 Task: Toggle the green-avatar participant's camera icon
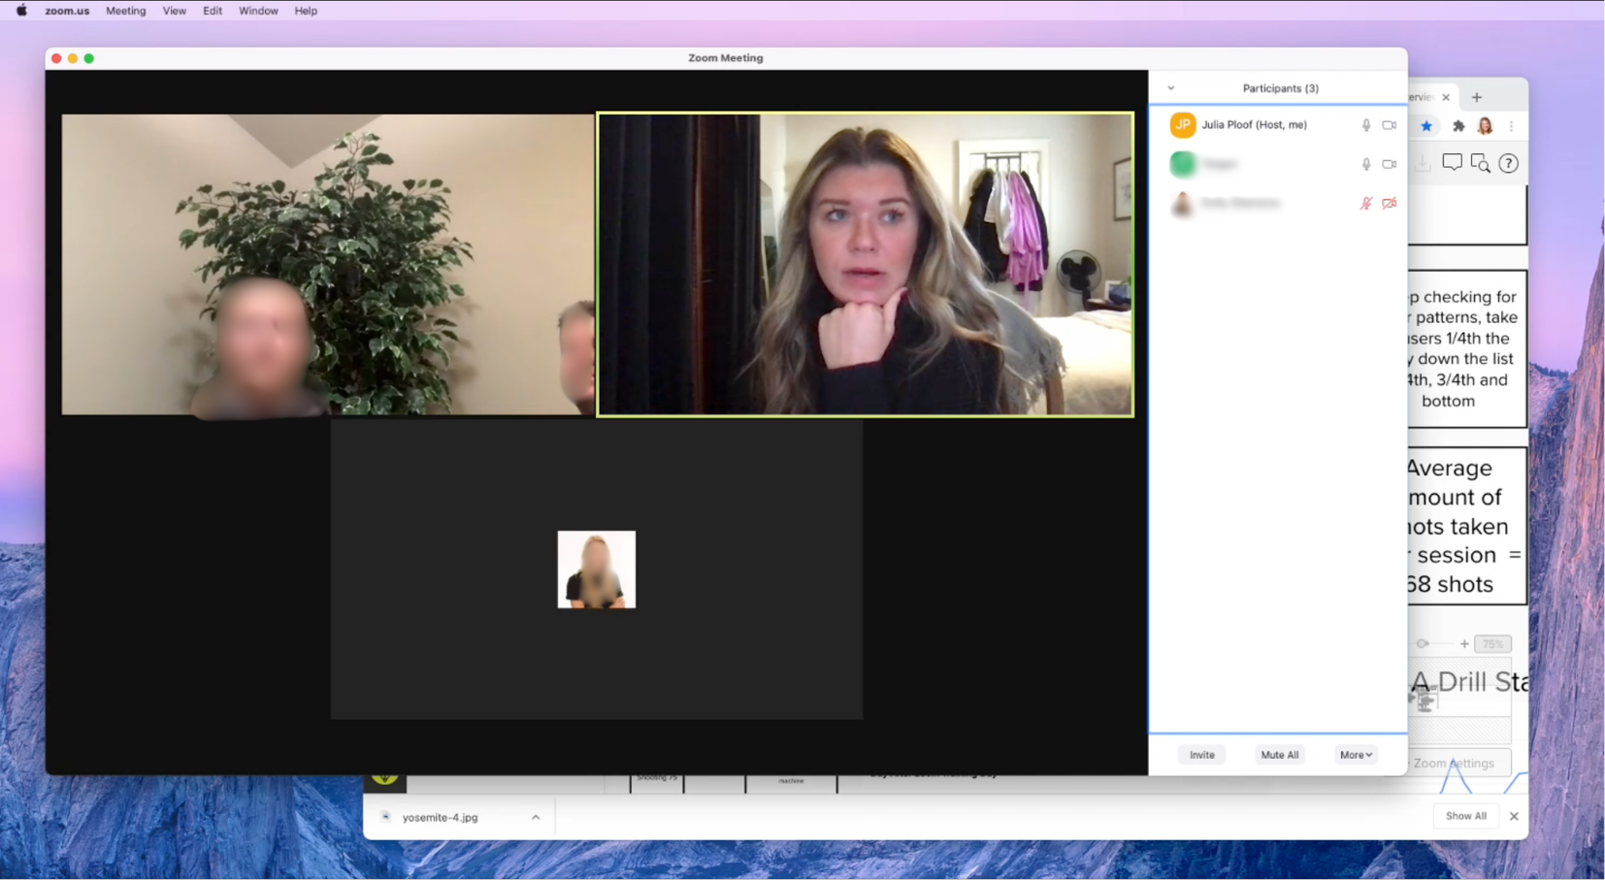(x=1390, y=165)
